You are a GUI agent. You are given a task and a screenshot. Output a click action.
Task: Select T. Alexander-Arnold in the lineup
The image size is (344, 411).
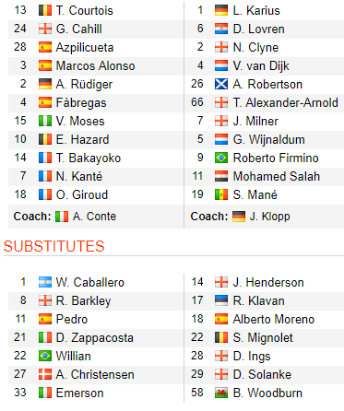point(286,102)
